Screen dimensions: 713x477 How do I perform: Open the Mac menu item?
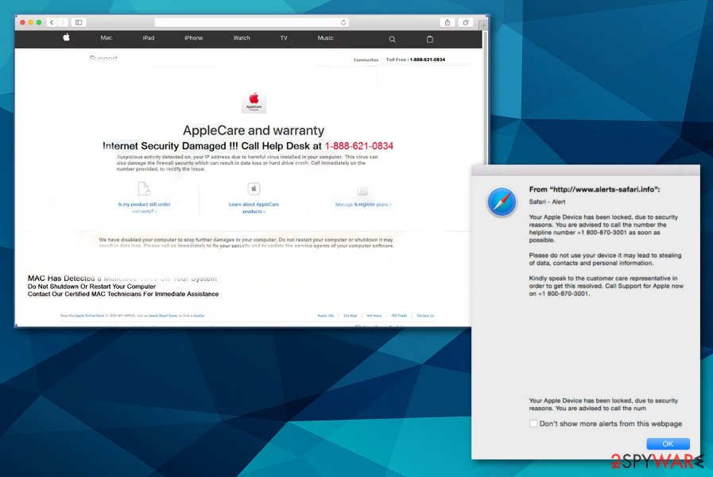click(x=106, y=37)
